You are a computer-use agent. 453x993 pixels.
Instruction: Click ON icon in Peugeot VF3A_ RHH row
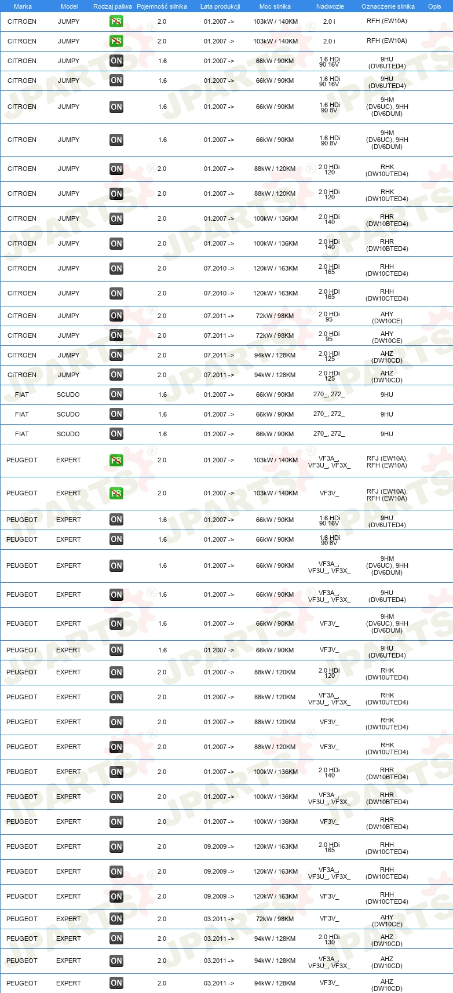(x=116, y=871)
